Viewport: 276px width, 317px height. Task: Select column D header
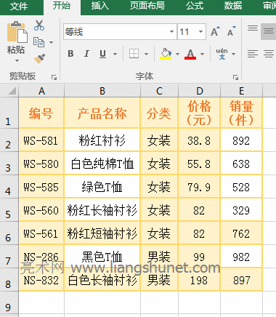(x=199, y=91)
